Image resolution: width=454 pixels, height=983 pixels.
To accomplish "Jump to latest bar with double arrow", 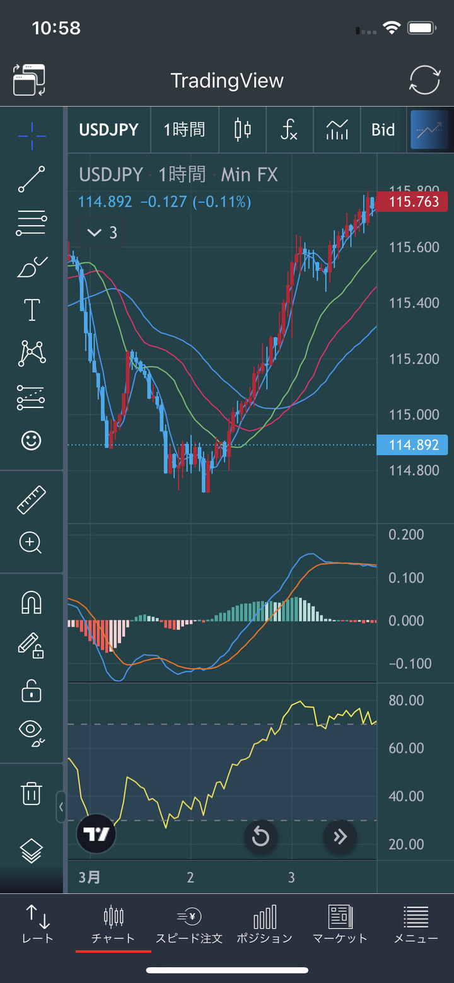I will 340,837.
